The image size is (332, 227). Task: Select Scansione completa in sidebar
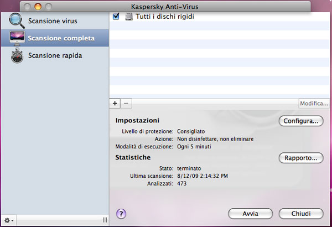click(x=55, y=38)
